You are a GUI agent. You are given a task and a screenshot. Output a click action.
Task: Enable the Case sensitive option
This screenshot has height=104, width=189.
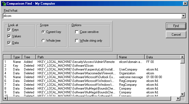click(x=77, y=32)
